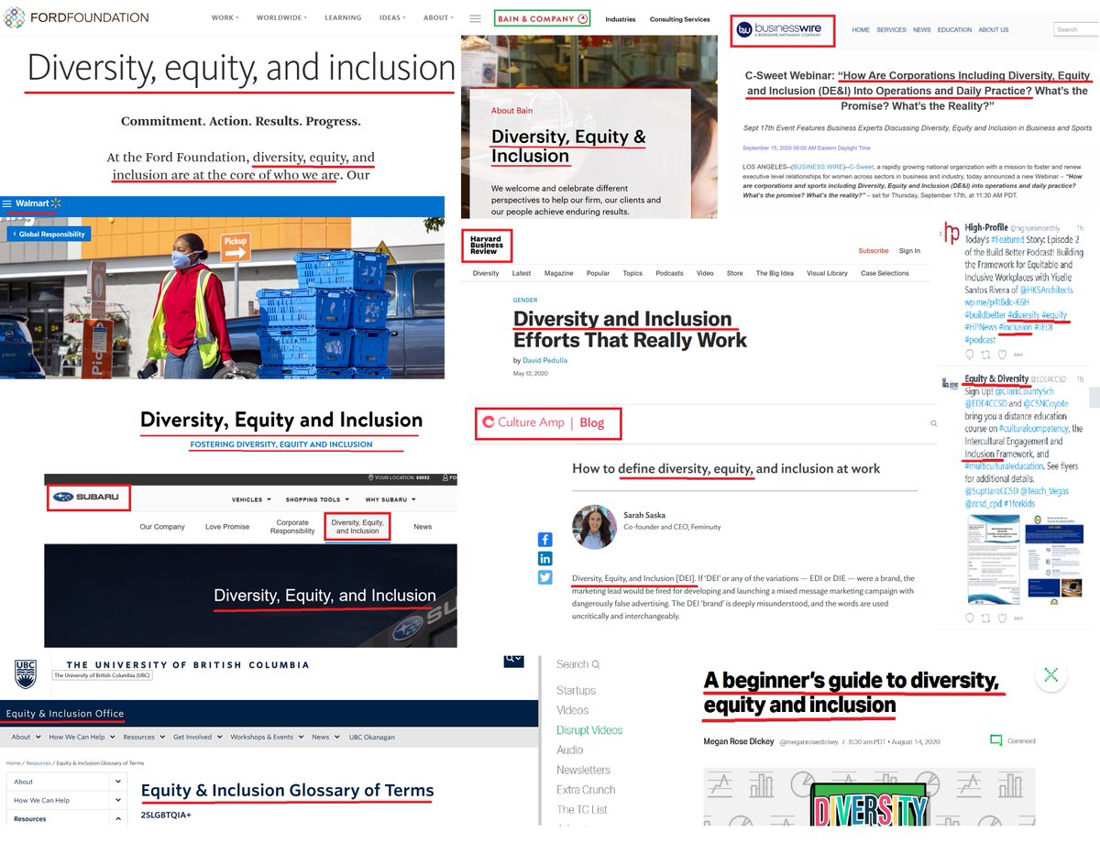Open Megan Rose Dickey author link

pos(739,740)
